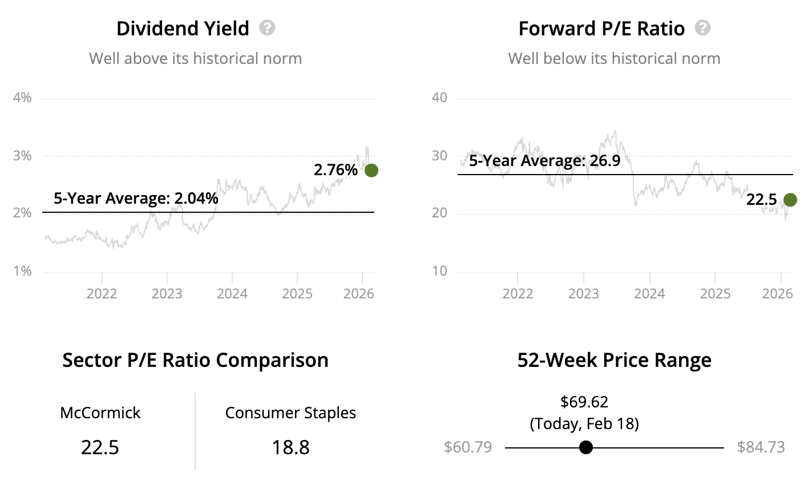This screenshot has width=808, height=485.
Task: Click the $60.79 52-week low price
Action: [468, 447]
